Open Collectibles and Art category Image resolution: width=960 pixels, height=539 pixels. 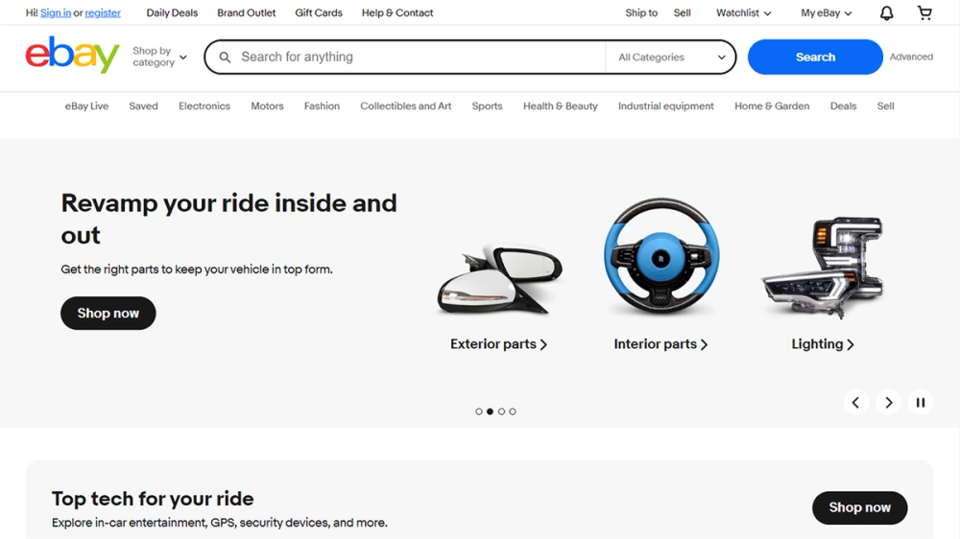405,105
